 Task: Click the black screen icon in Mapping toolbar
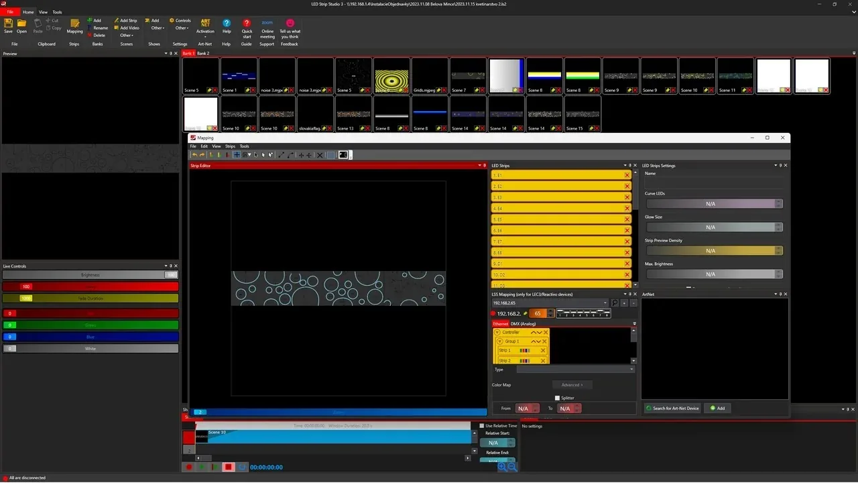click(x=343, y=155)
